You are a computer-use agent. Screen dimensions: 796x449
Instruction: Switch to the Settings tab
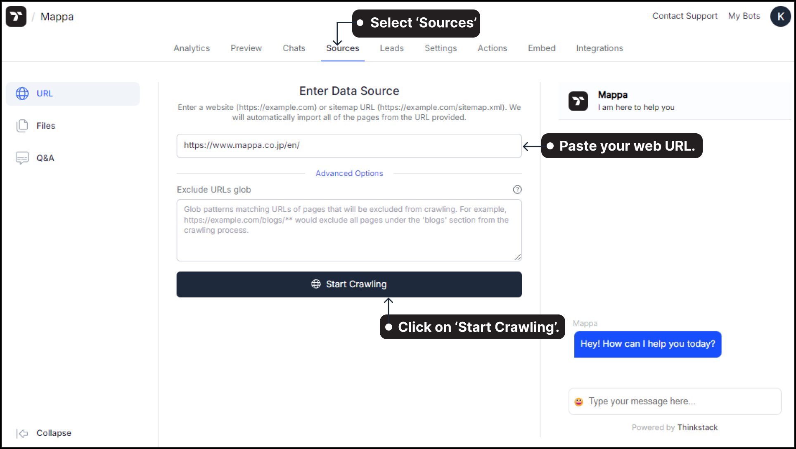pos(441,48)
